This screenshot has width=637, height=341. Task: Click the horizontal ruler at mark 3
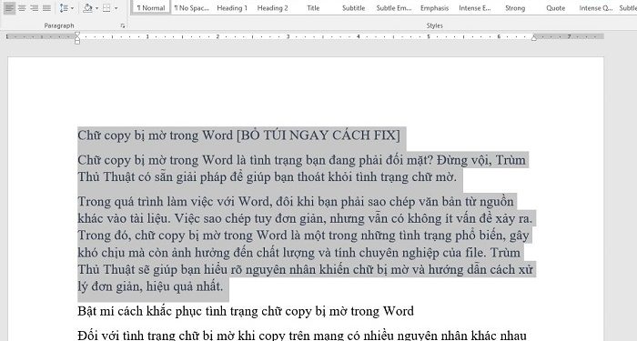[288, 36]
